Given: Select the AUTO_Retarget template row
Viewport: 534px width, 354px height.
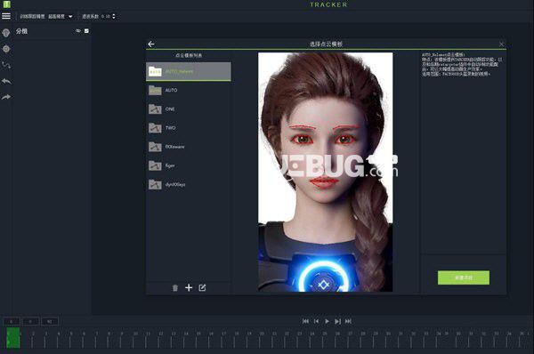Looking at the screenshot, I should [189, 71].
